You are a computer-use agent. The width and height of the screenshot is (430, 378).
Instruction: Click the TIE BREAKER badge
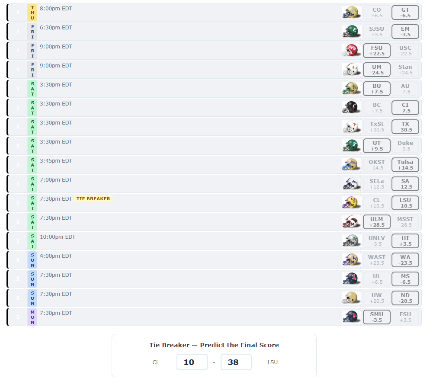[x=93, y=199]
